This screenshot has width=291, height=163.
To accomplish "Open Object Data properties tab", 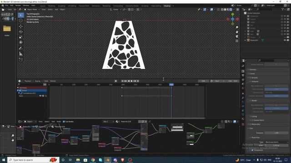I will coord(243,115).
